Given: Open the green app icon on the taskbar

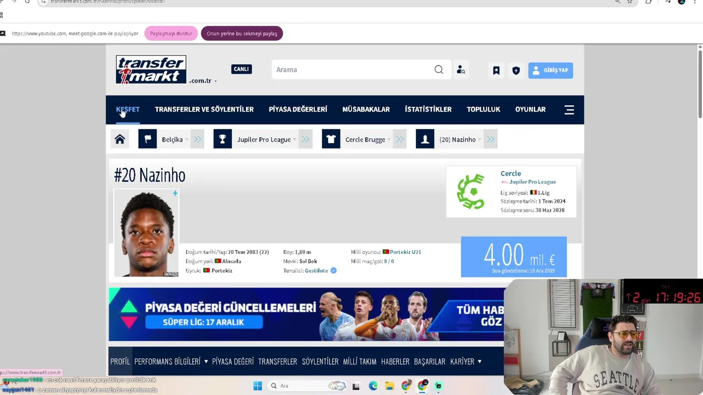Looking at the screenshot, I should pos(438,386).
